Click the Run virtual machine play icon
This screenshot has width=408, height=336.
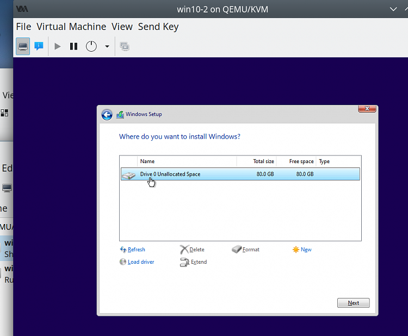point(58,47)
